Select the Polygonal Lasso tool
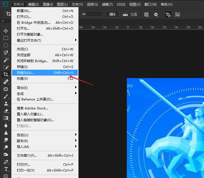This screenshot has width=204, height=178. 6,53
